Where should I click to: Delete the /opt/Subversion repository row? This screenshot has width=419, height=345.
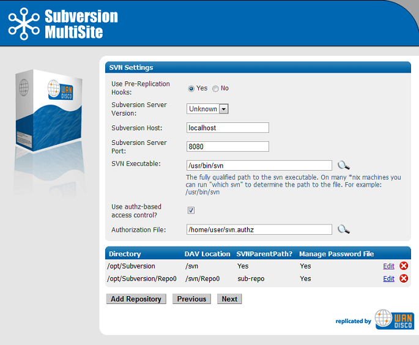(x=404, y=266)
